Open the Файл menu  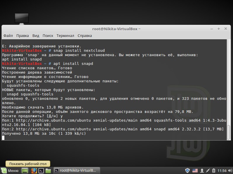point(8,36)
